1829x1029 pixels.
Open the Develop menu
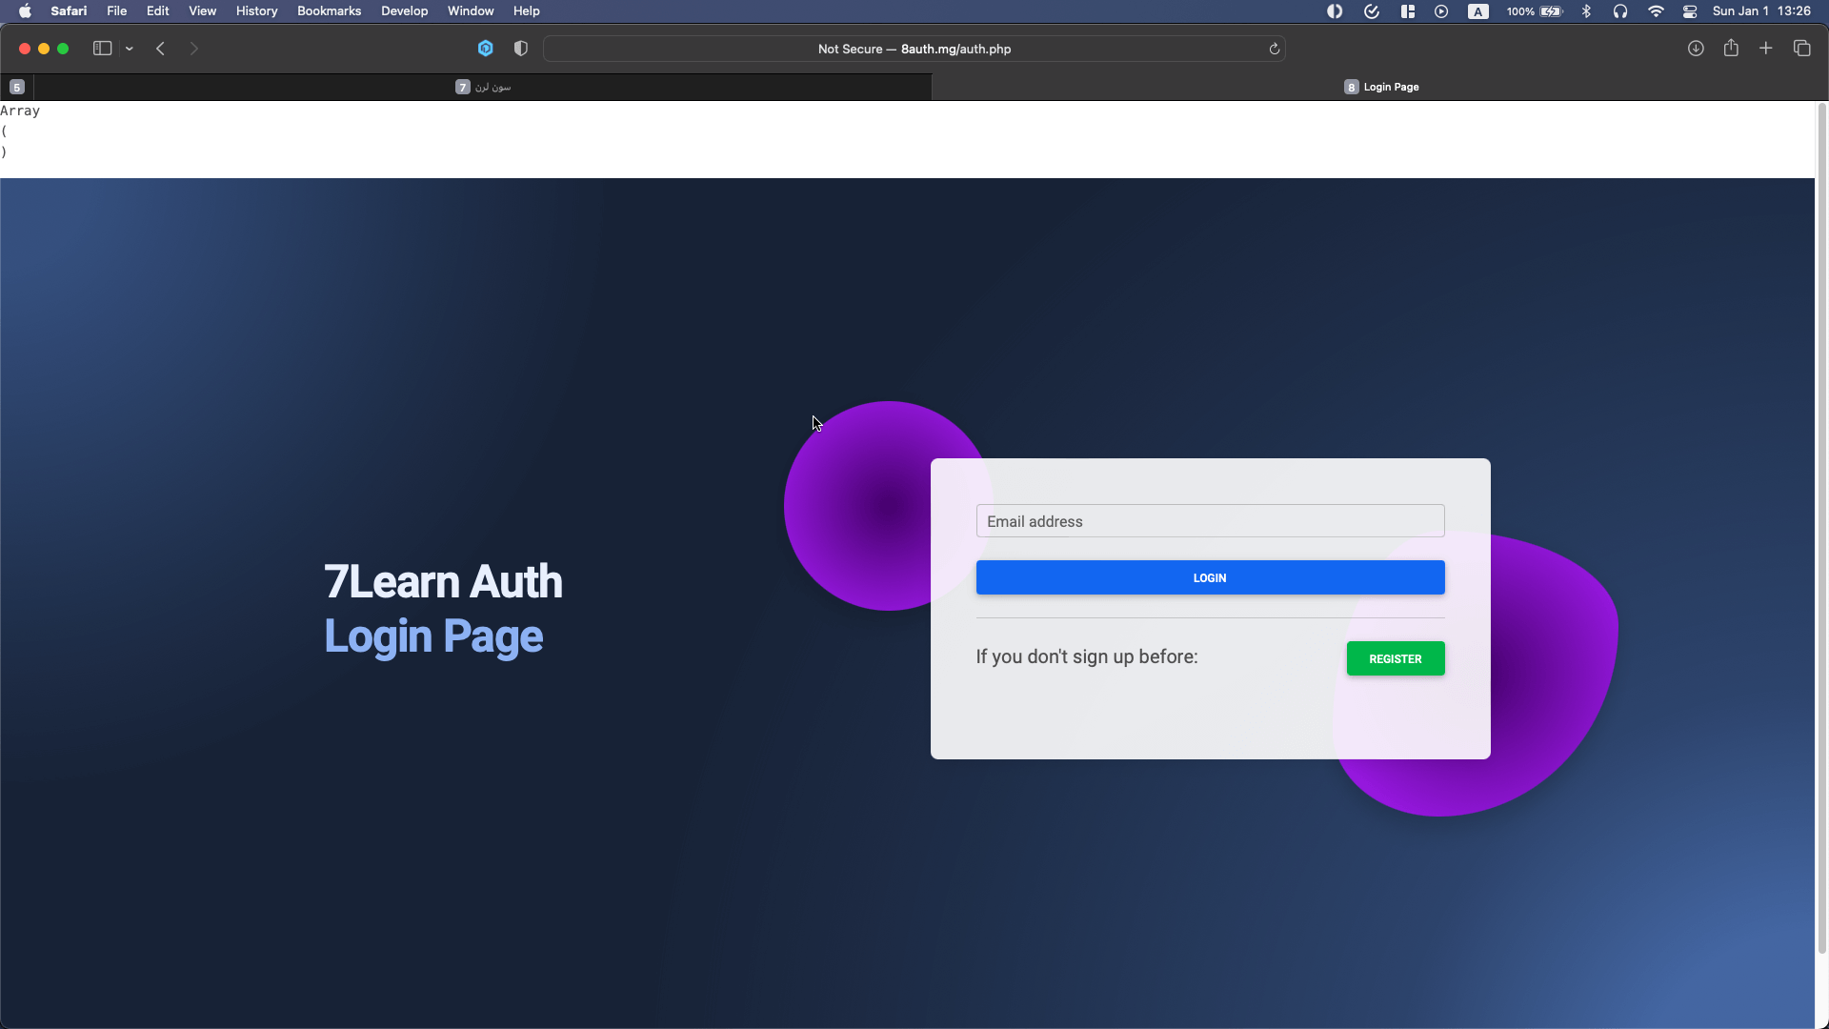(x=405, y=11)
